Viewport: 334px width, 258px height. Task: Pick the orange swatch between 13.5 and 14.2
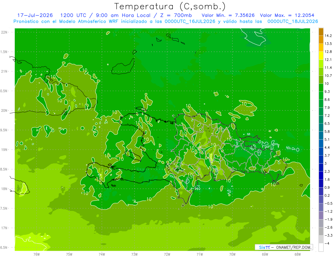(321, 40)
